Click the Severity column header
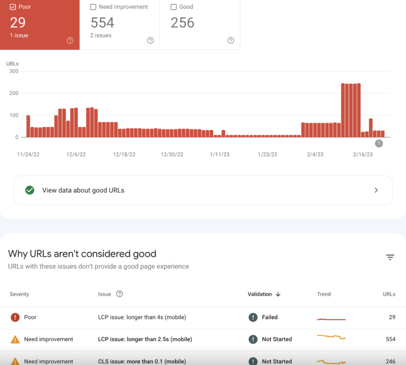 [x=19, y=294]
